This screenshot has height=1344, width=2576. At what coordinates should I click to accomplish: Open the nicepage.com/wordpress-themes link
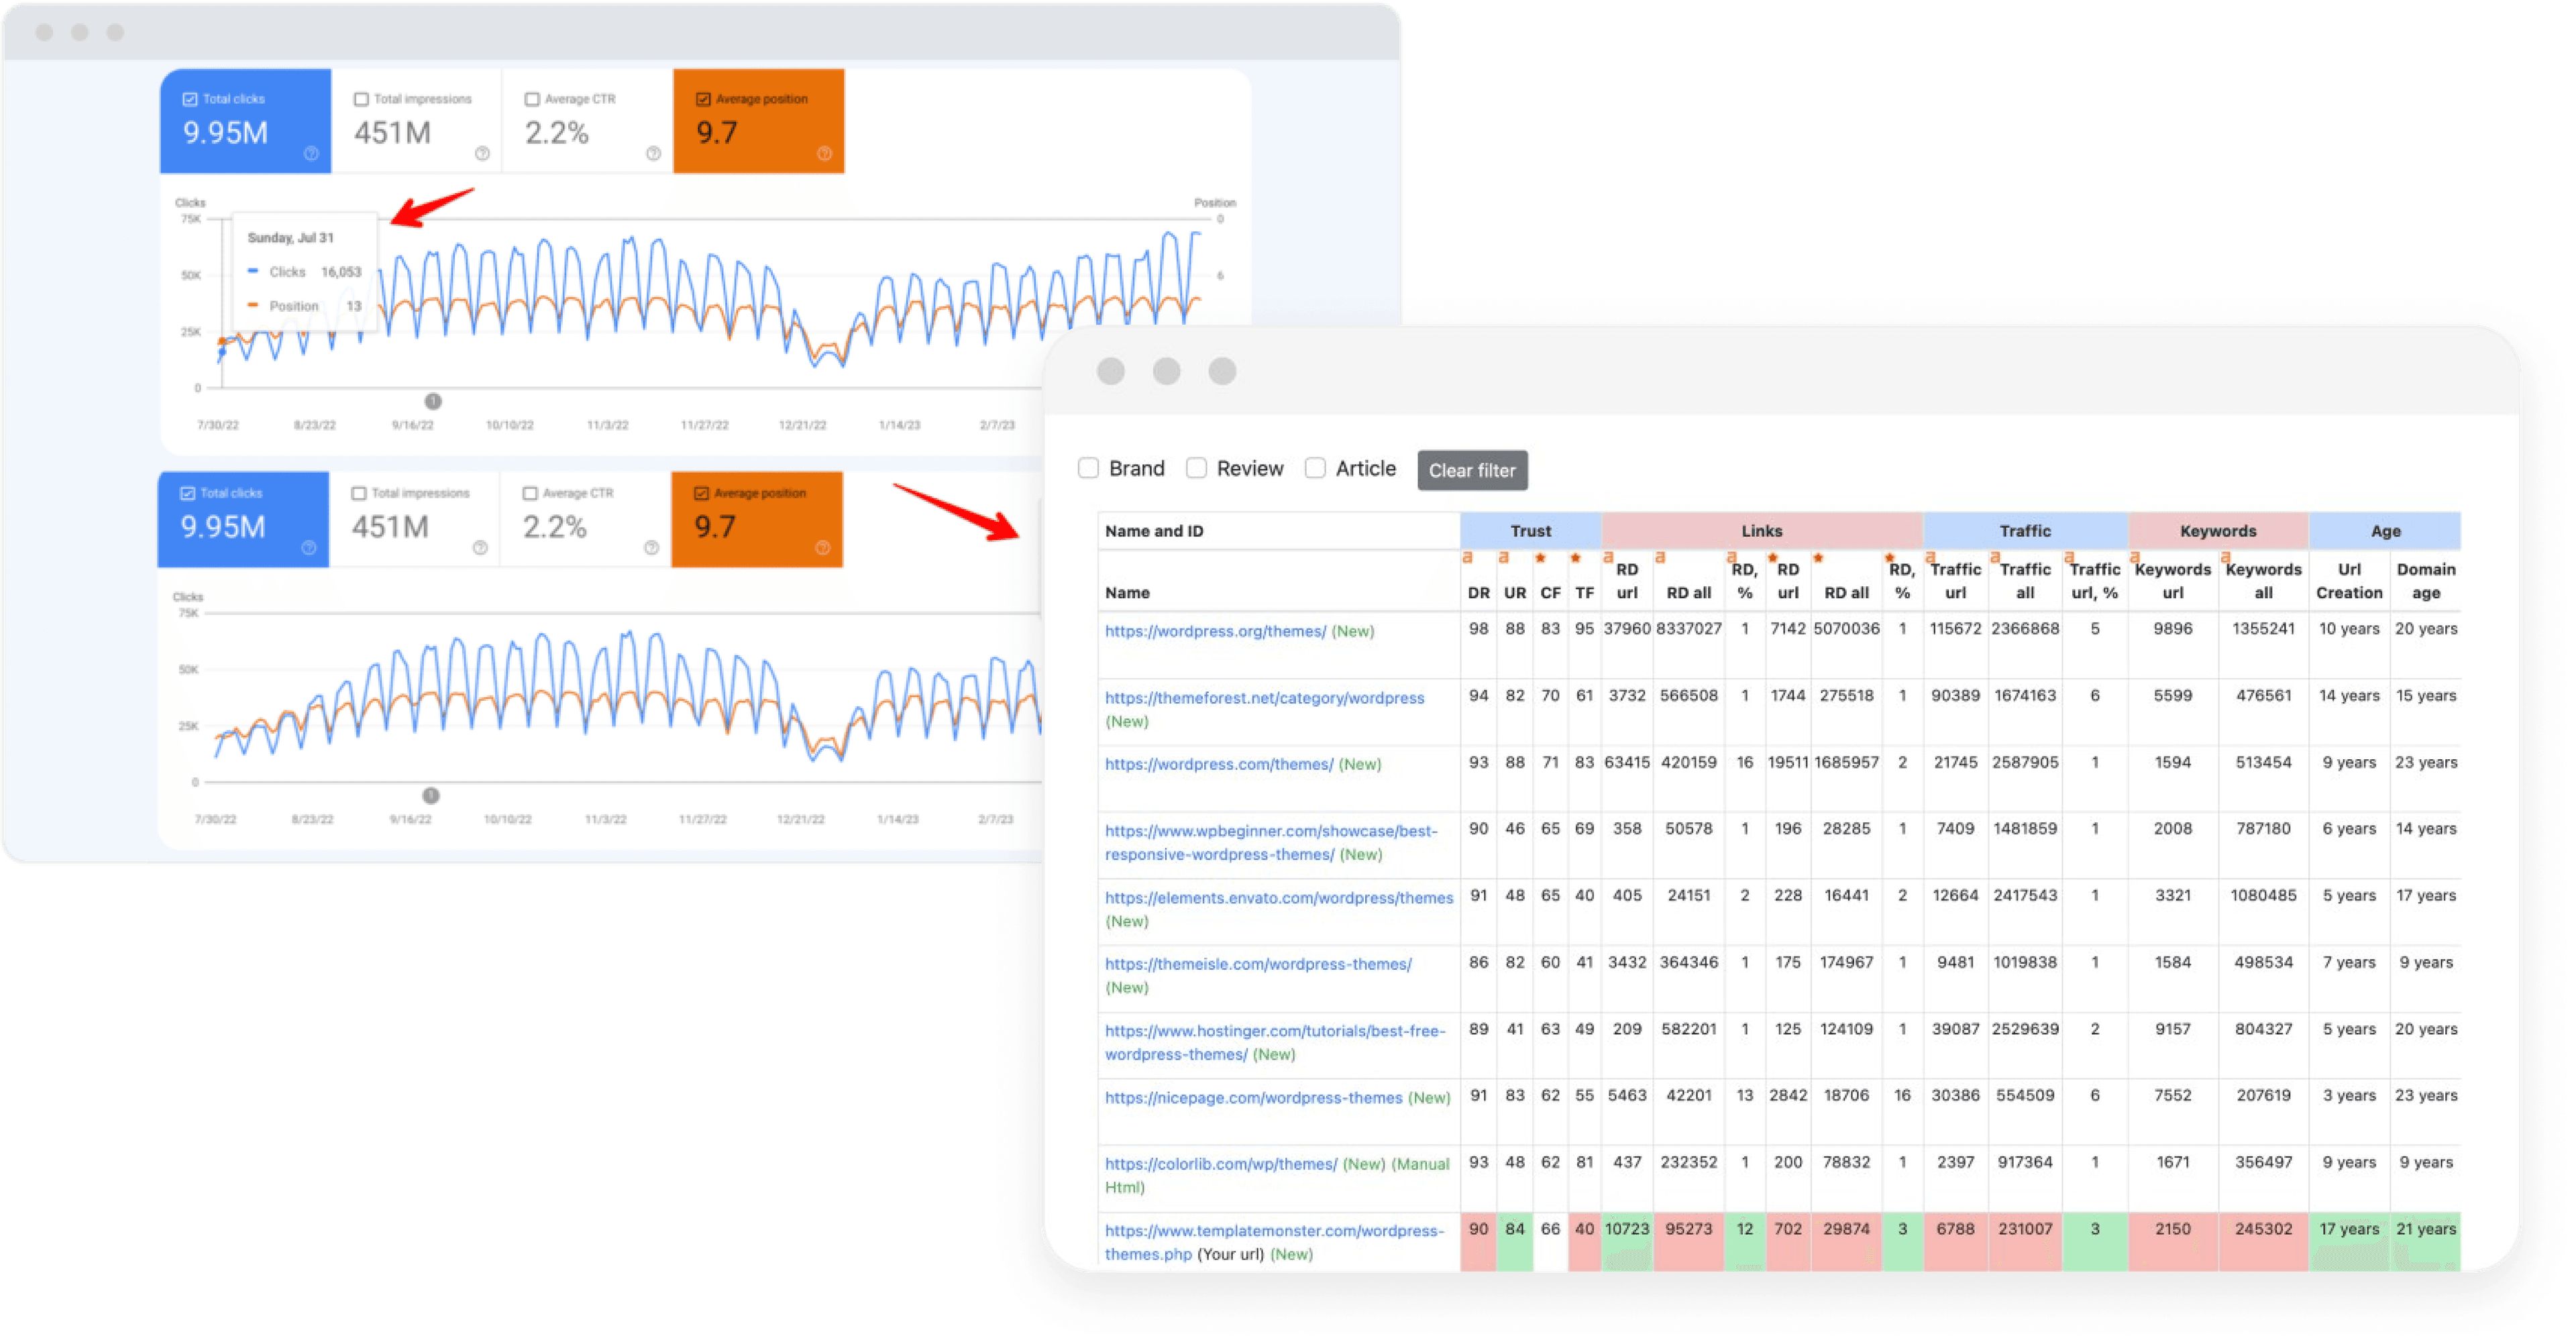(x=1253, y=1097)
